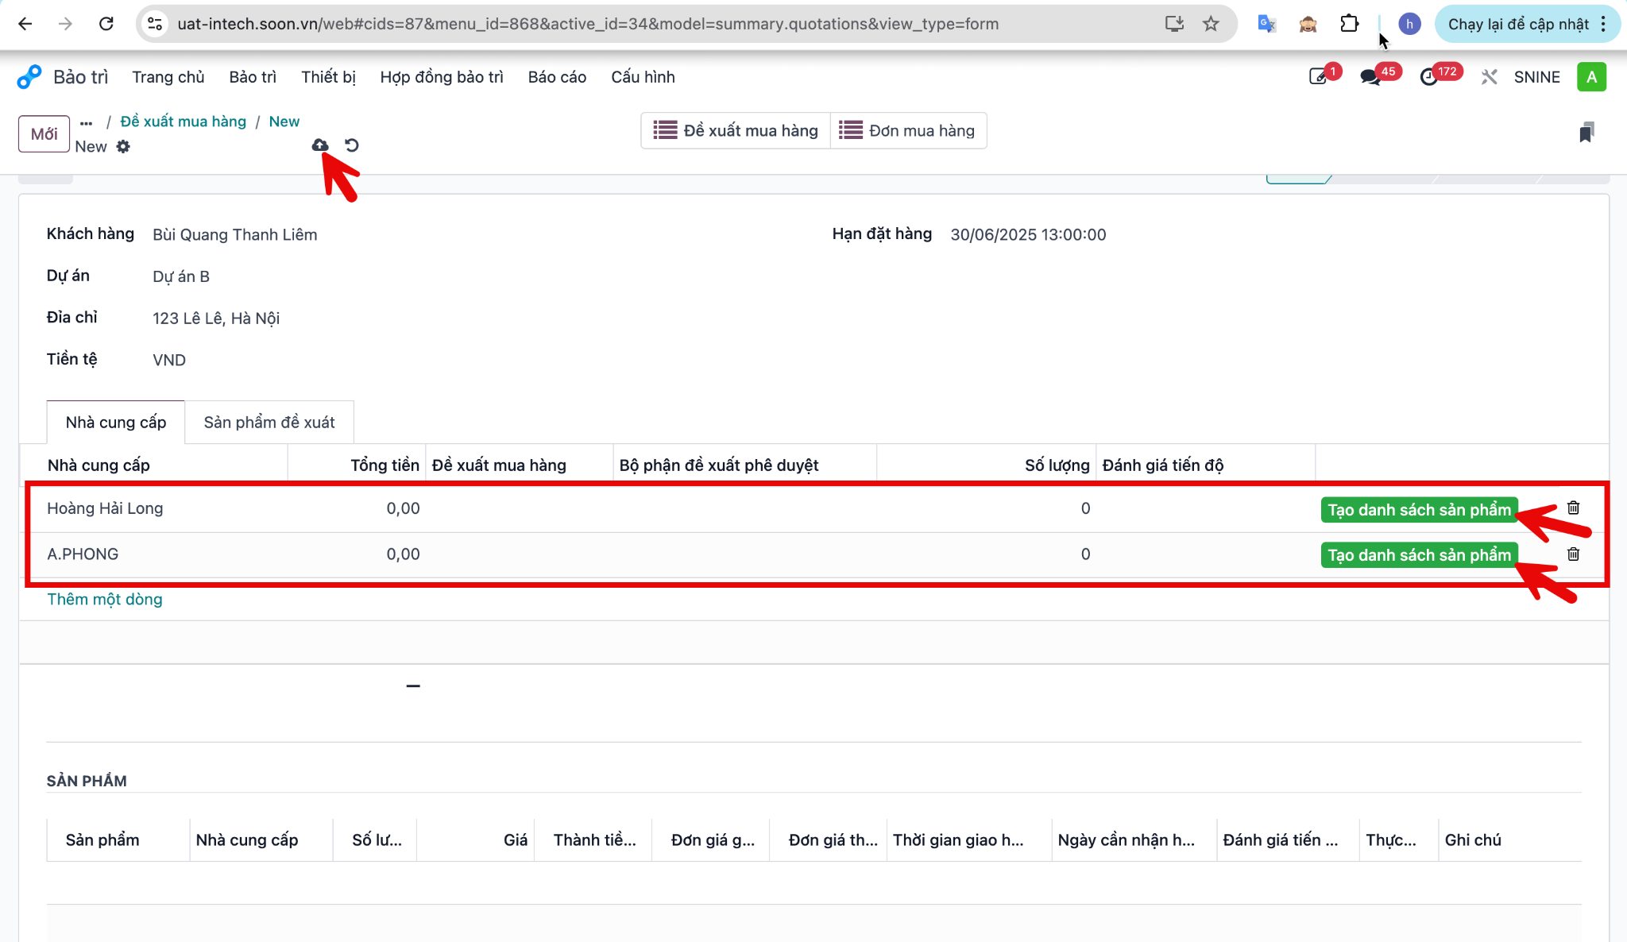Open the clock activities icon with badge 172
The height and width of the screenshot is (942, 1627).
(x=1429, y=76)
